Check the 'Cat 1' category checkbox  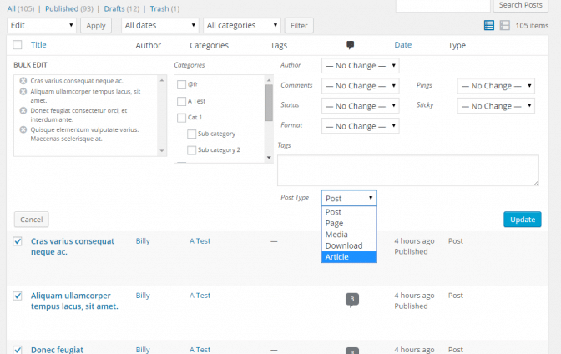tap(182, 118)
